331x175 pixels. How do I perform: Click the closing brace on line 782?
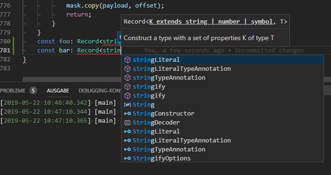[x=25, y=59]
